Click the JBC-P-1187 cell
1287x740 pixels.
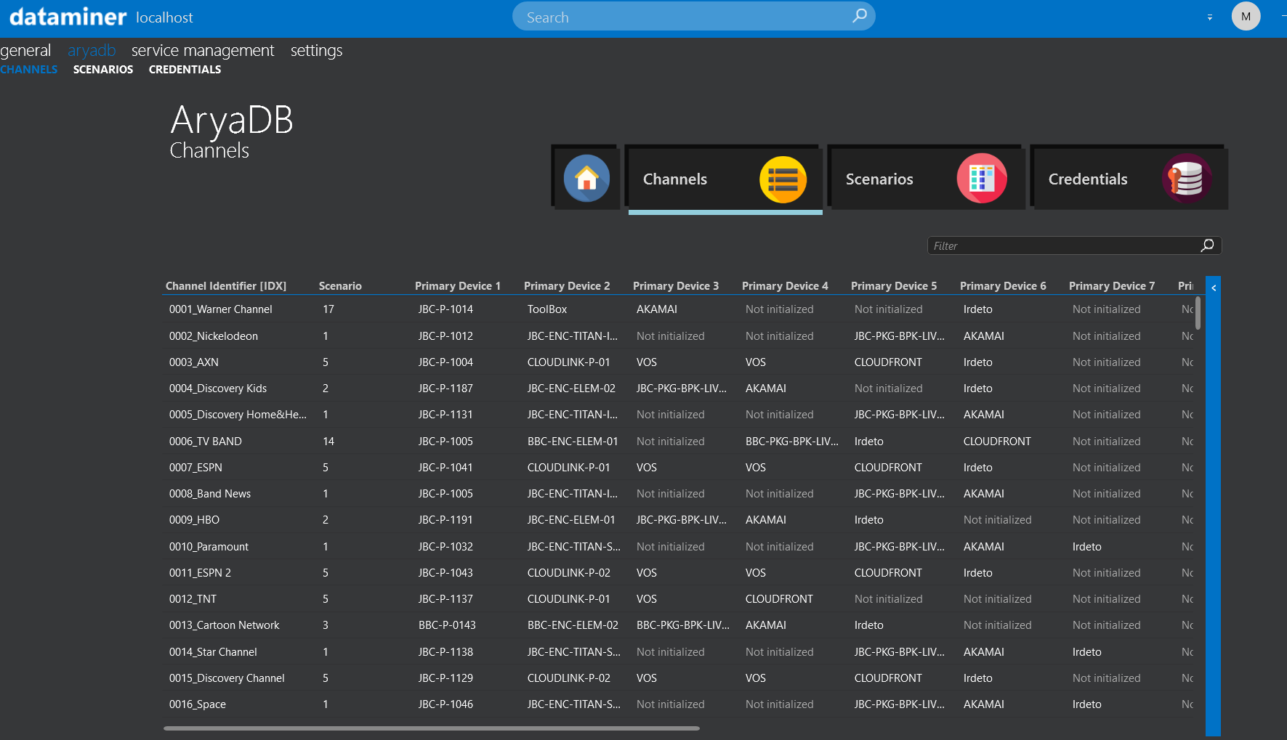click(445, 389)
